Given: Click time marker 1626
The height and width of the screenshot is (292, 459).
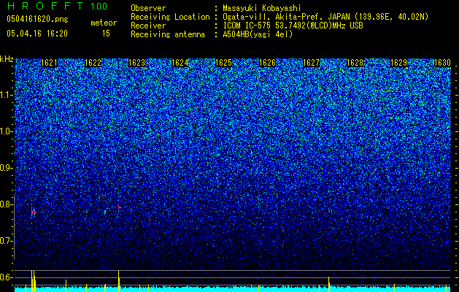Looking at the screenshot, I should click(267, 63).
